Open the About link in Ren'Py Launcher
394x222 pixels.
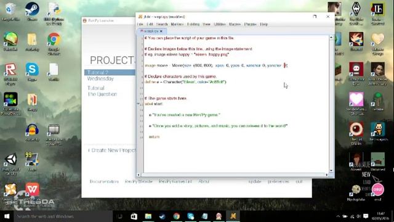(204, 181)
